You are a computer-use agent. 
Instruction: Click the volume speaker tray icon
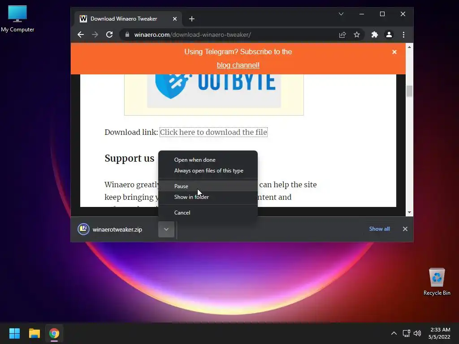pos(417,333)
